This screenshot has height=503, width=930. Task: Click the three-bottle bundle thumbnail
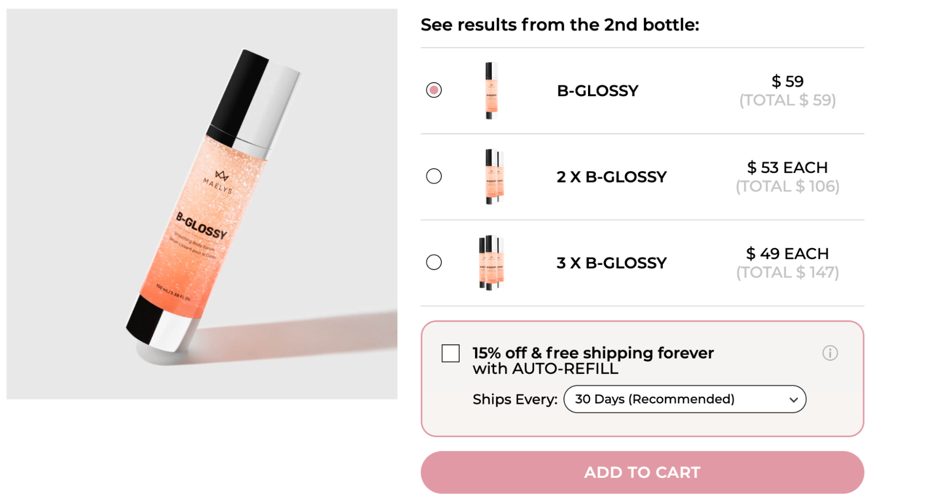491,263
